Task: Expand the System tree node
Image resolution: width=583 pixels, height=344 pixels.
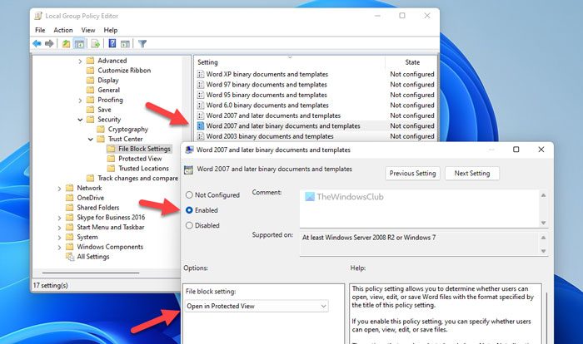Action: pos(59,238)
